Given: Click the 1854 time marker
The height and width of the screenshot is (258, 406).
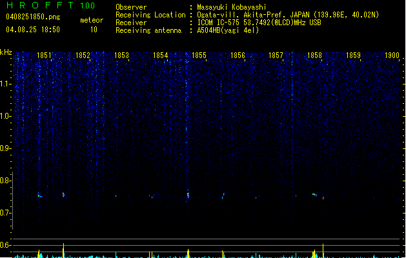Looking at the screenshot, I should click(160, 55).
